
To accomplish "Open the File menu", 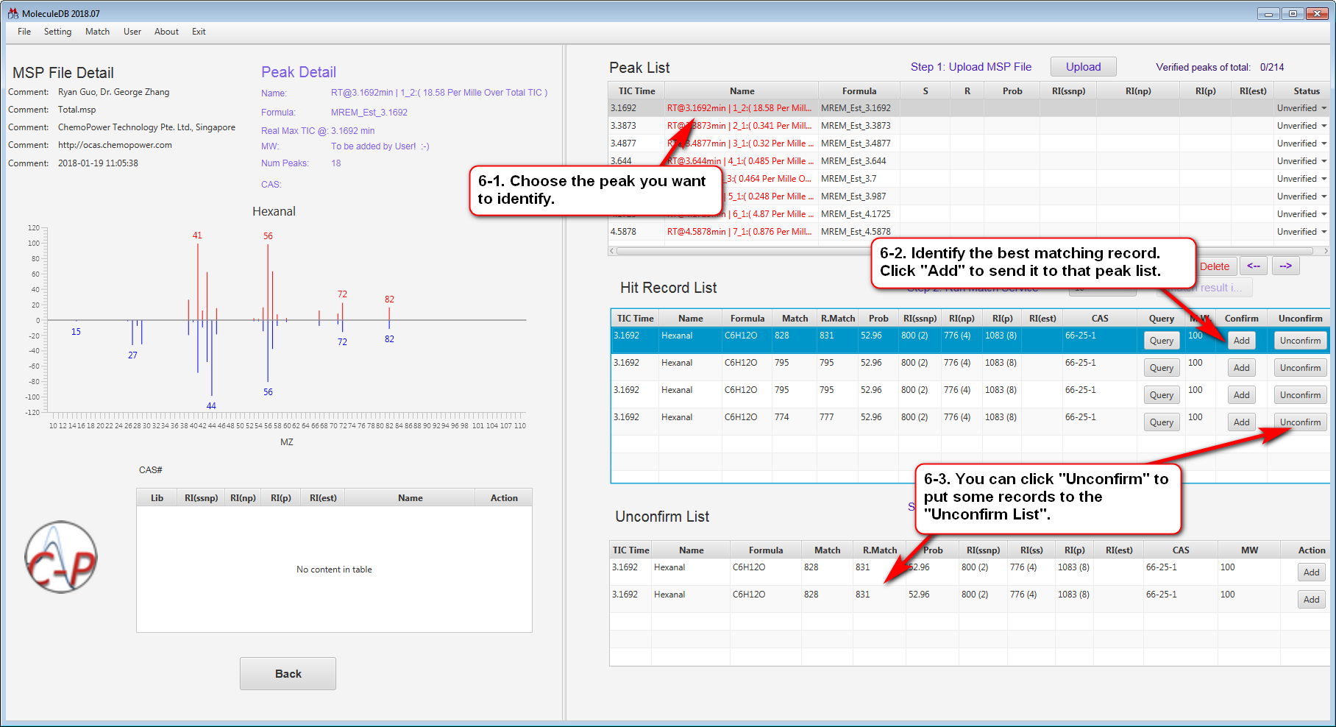I will (24, 32).
